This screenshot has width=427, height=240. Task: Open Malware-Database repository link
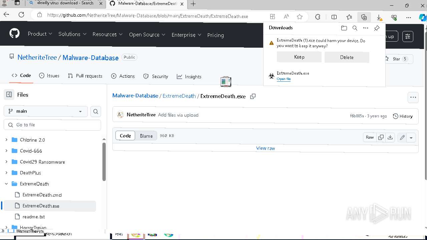point(90,58)
